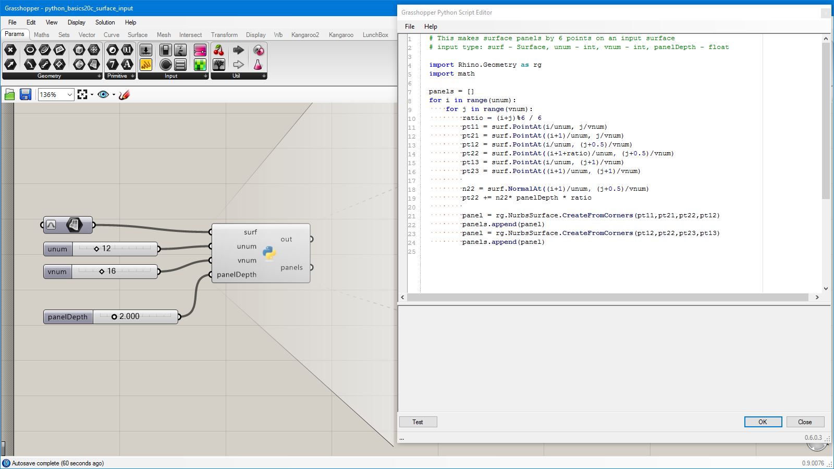The image size is (834, 469).
Task: Click the vnum slider handle at 16
Action: coord(102,271)
